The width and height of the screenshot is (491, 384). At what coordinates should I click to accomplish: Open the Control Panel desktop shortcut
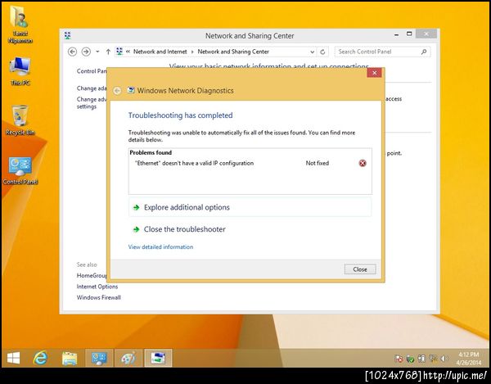pyautogui.click(x=20, y=170)
